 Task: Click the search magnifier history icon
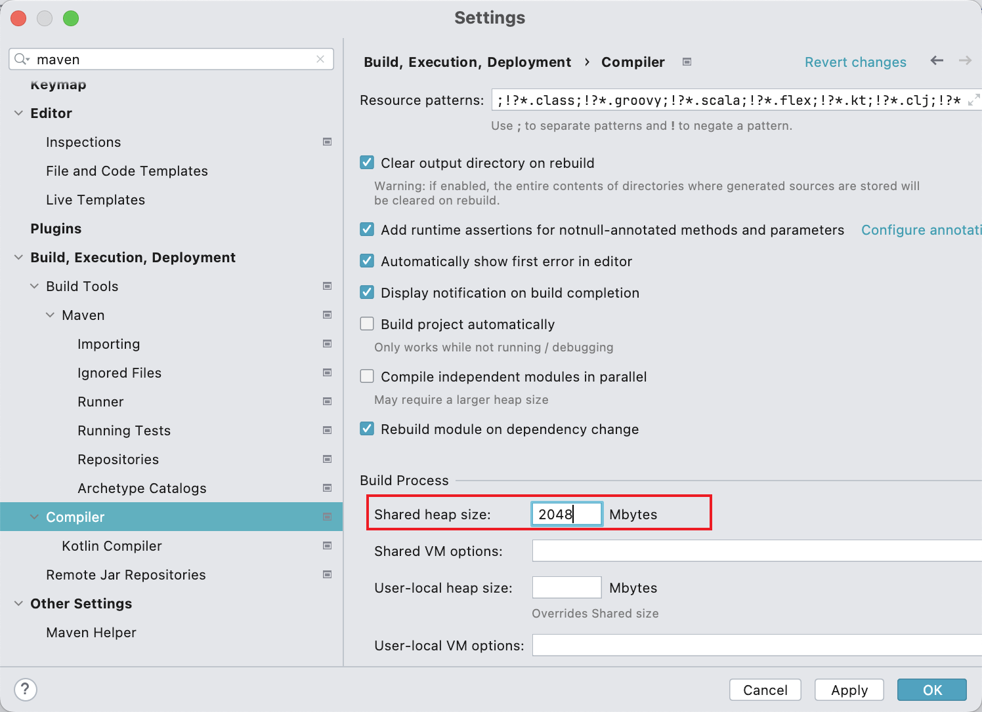(22, 59)
